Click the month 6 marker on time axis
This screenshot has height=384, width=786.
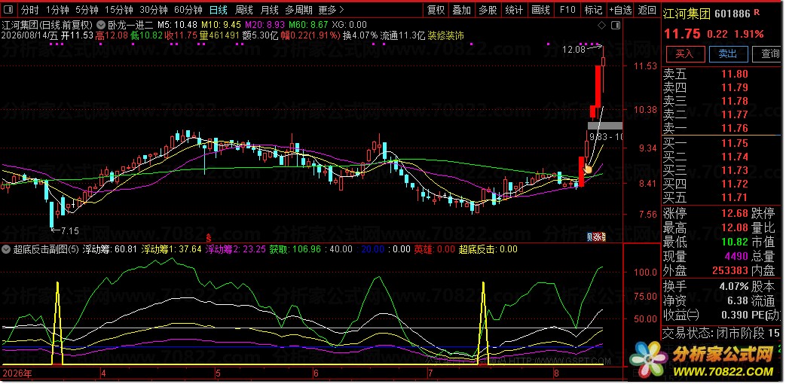click(315, 373)
